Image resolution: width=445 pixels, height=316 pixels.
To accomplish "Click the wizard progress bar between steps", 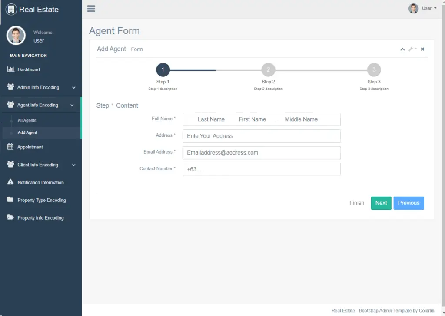I will [215, 69].
